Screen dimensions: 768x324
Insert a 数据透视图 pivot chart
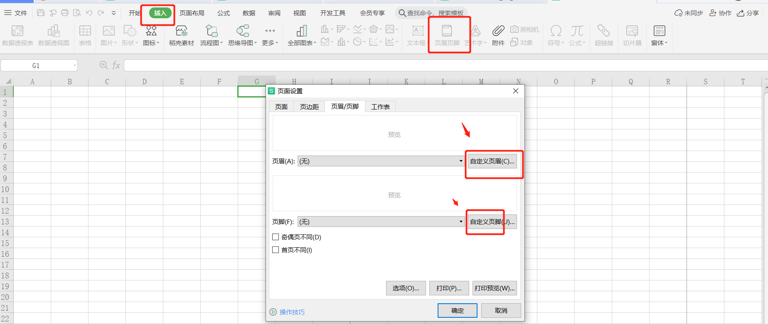54,35
